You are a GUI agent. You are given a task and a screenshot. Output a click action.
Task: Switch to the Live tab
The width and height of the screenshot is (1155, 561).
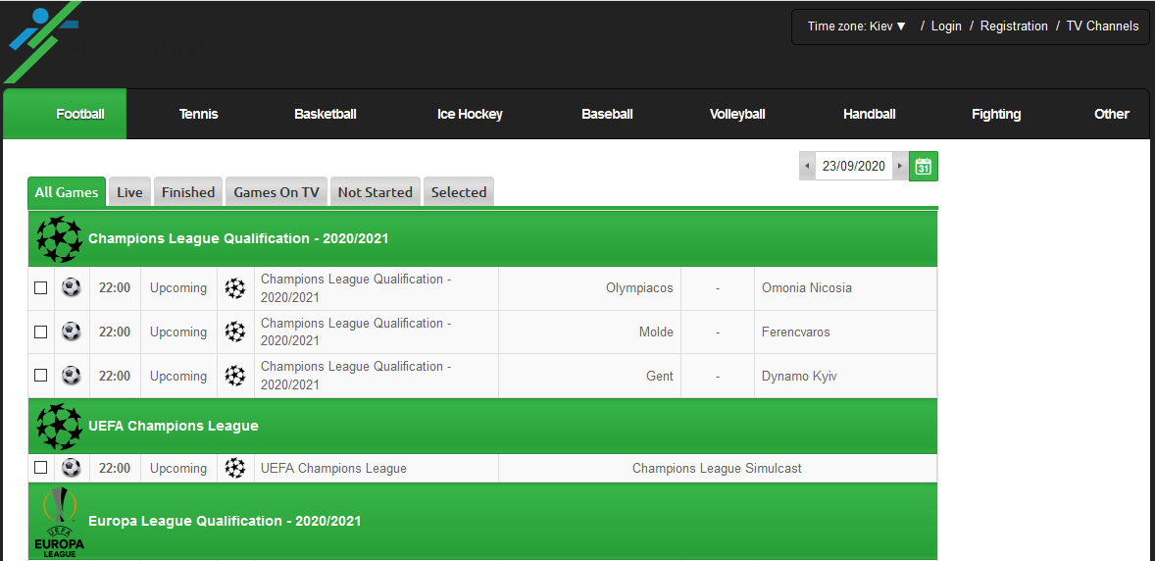[129, 192]
